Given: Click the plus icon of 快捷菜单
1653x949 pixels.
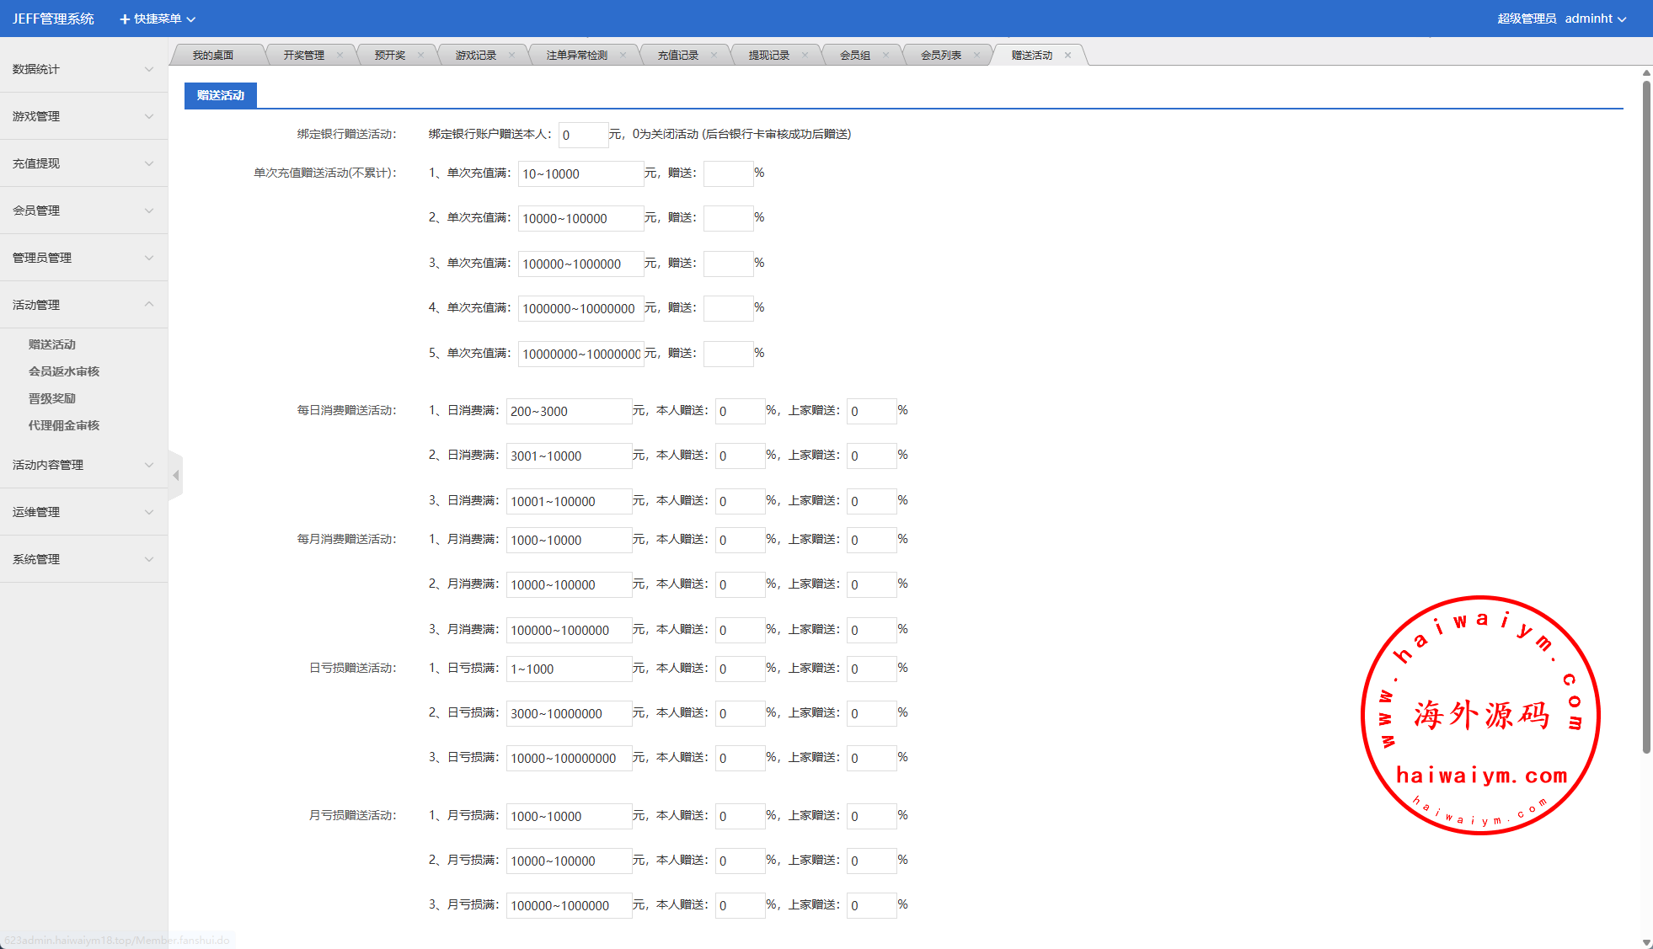Looking at the screenshot, I should [x=125, y=19].
